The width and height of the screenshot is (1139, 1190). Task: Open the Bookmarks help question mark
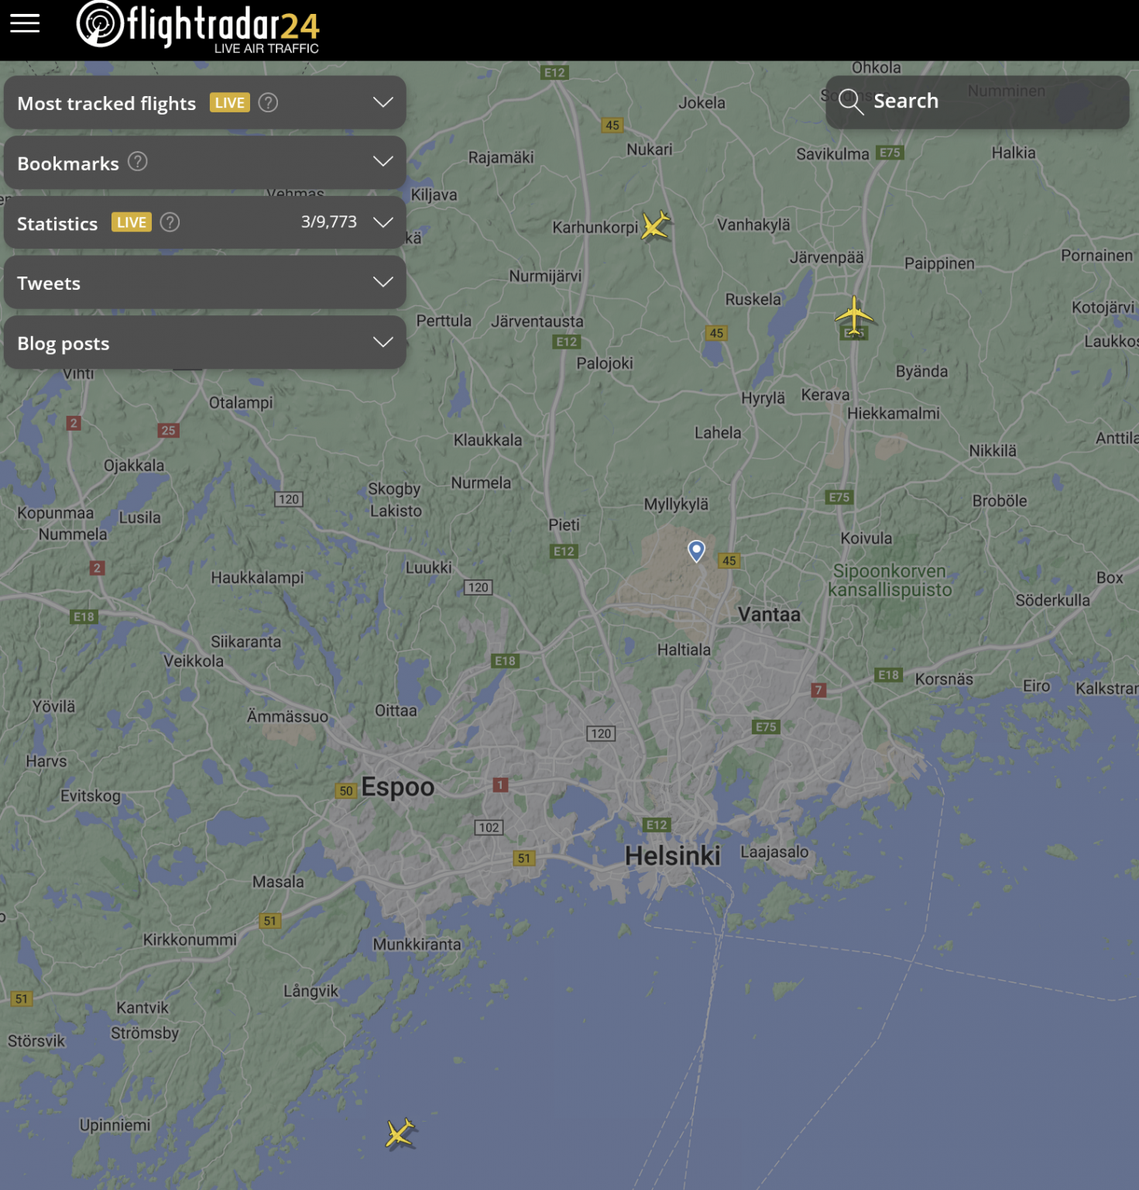(138, 162)
